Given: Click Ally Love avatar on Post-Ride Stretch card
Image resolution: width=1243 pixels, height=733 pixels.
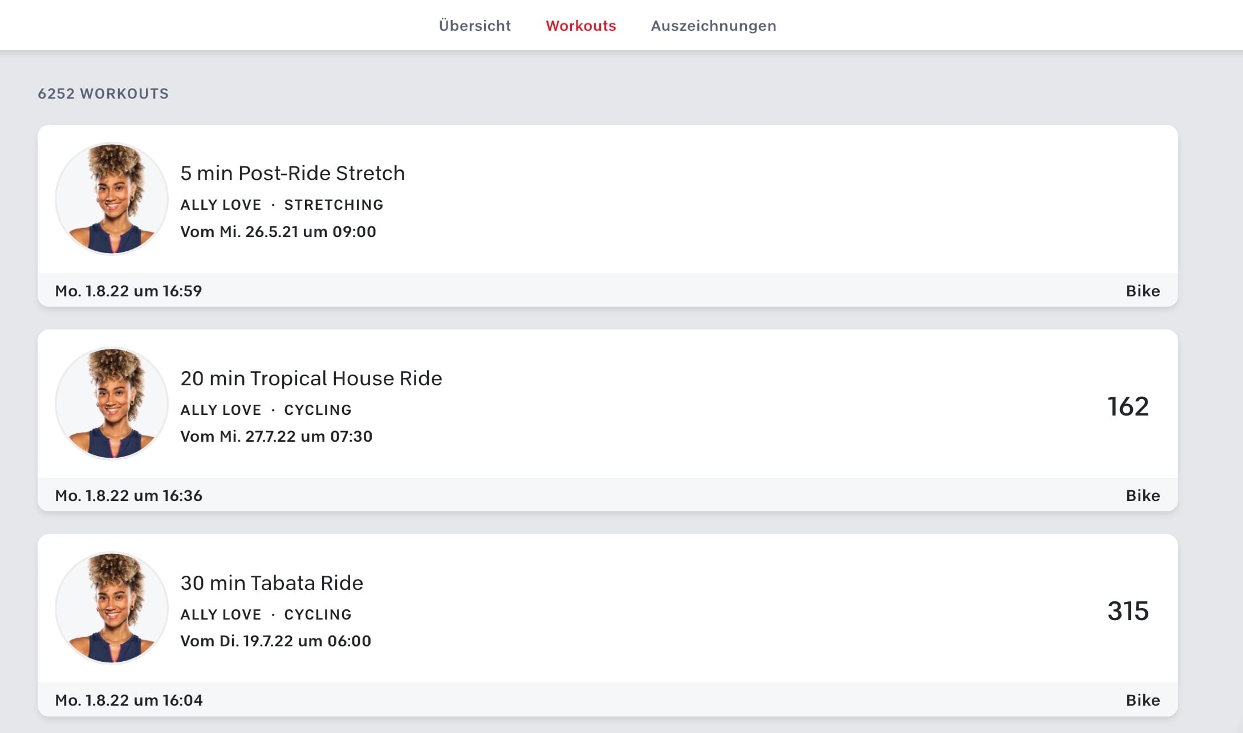Looking at the screenshot, I should point(112,198).
